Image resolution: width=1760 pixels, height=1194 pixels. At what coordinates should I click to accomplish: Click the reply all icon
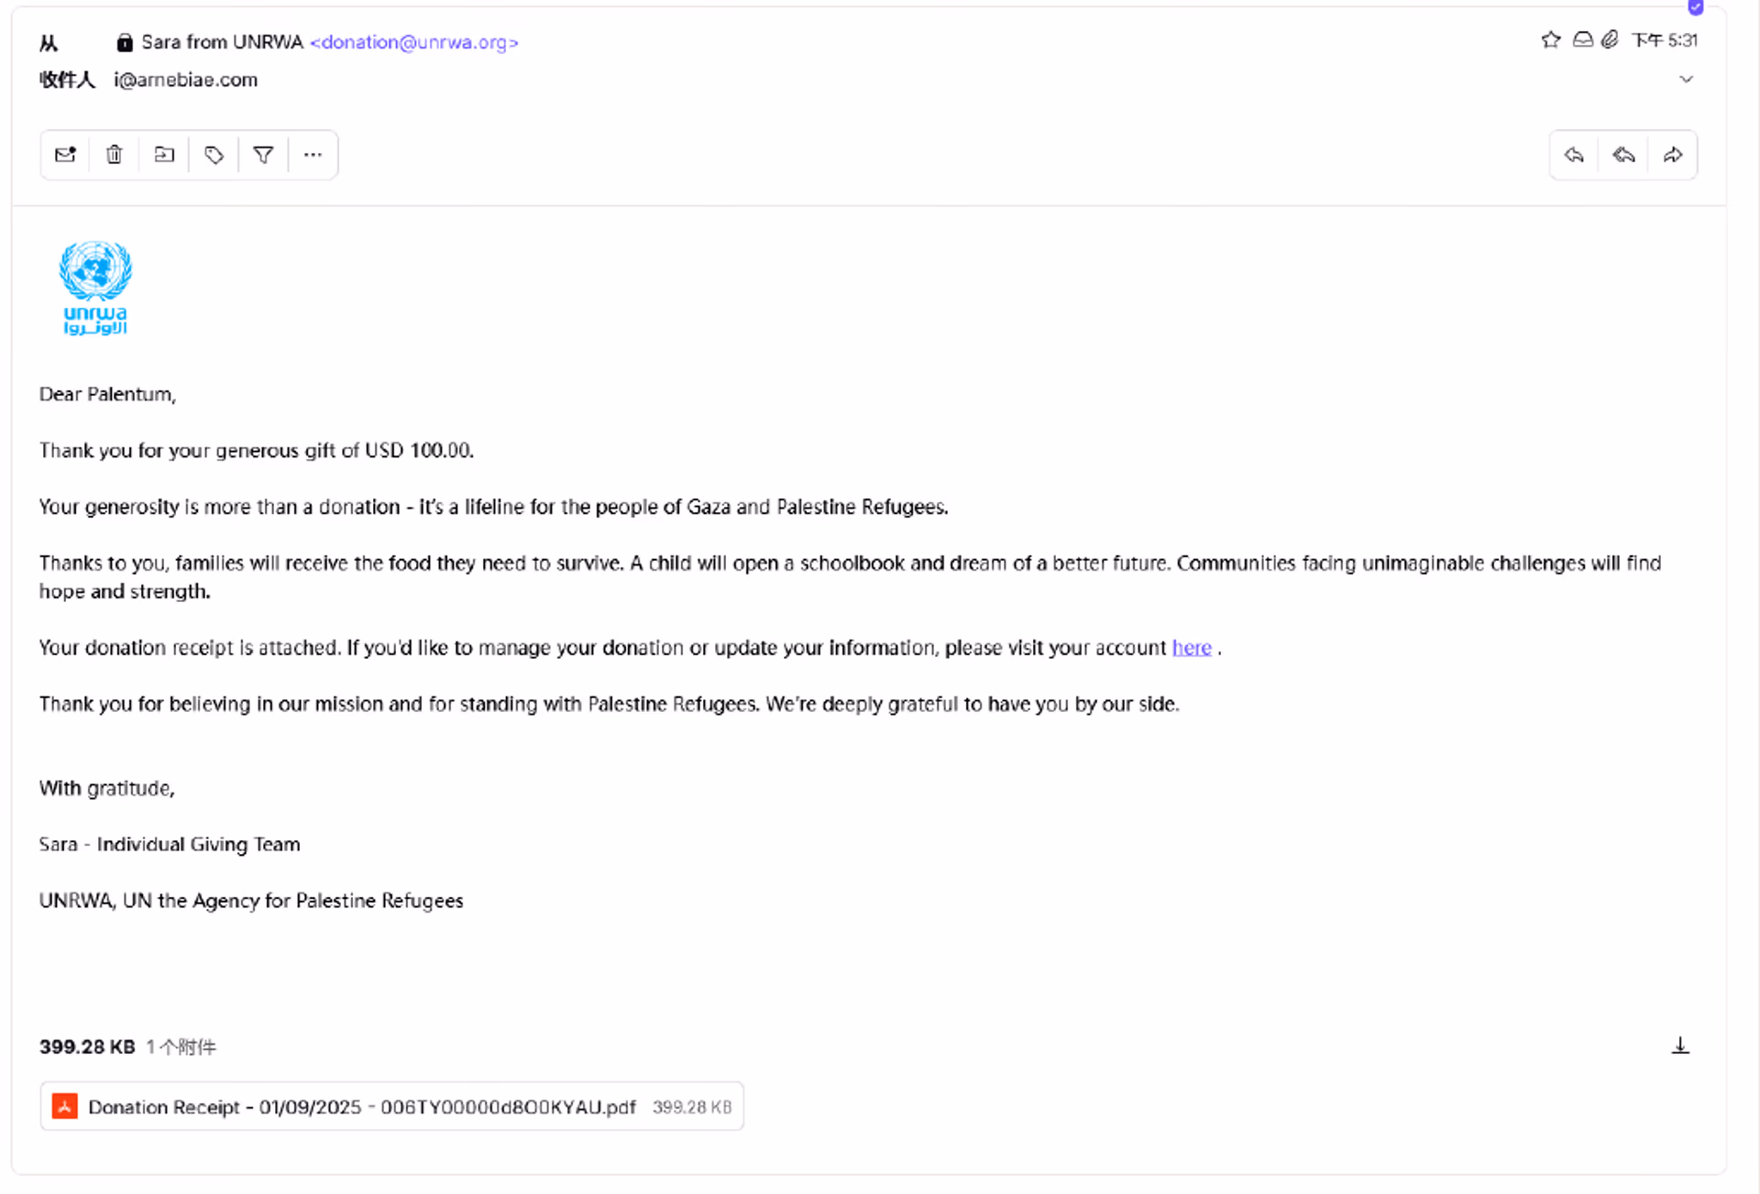1623,155
